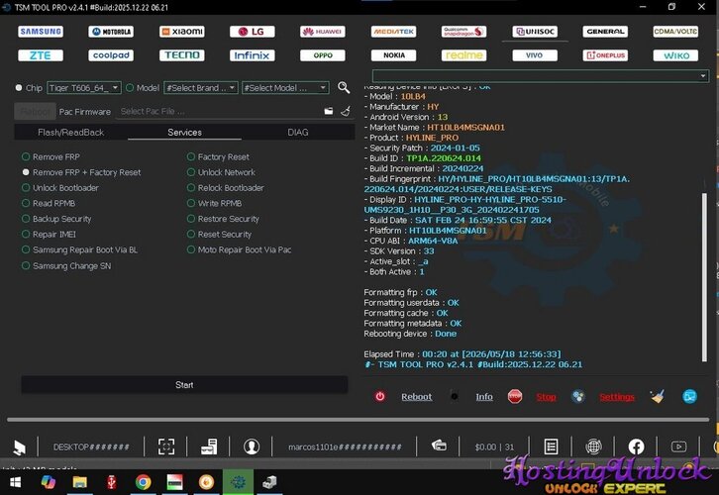Click the Select Pac File input field

click(220, 111)
